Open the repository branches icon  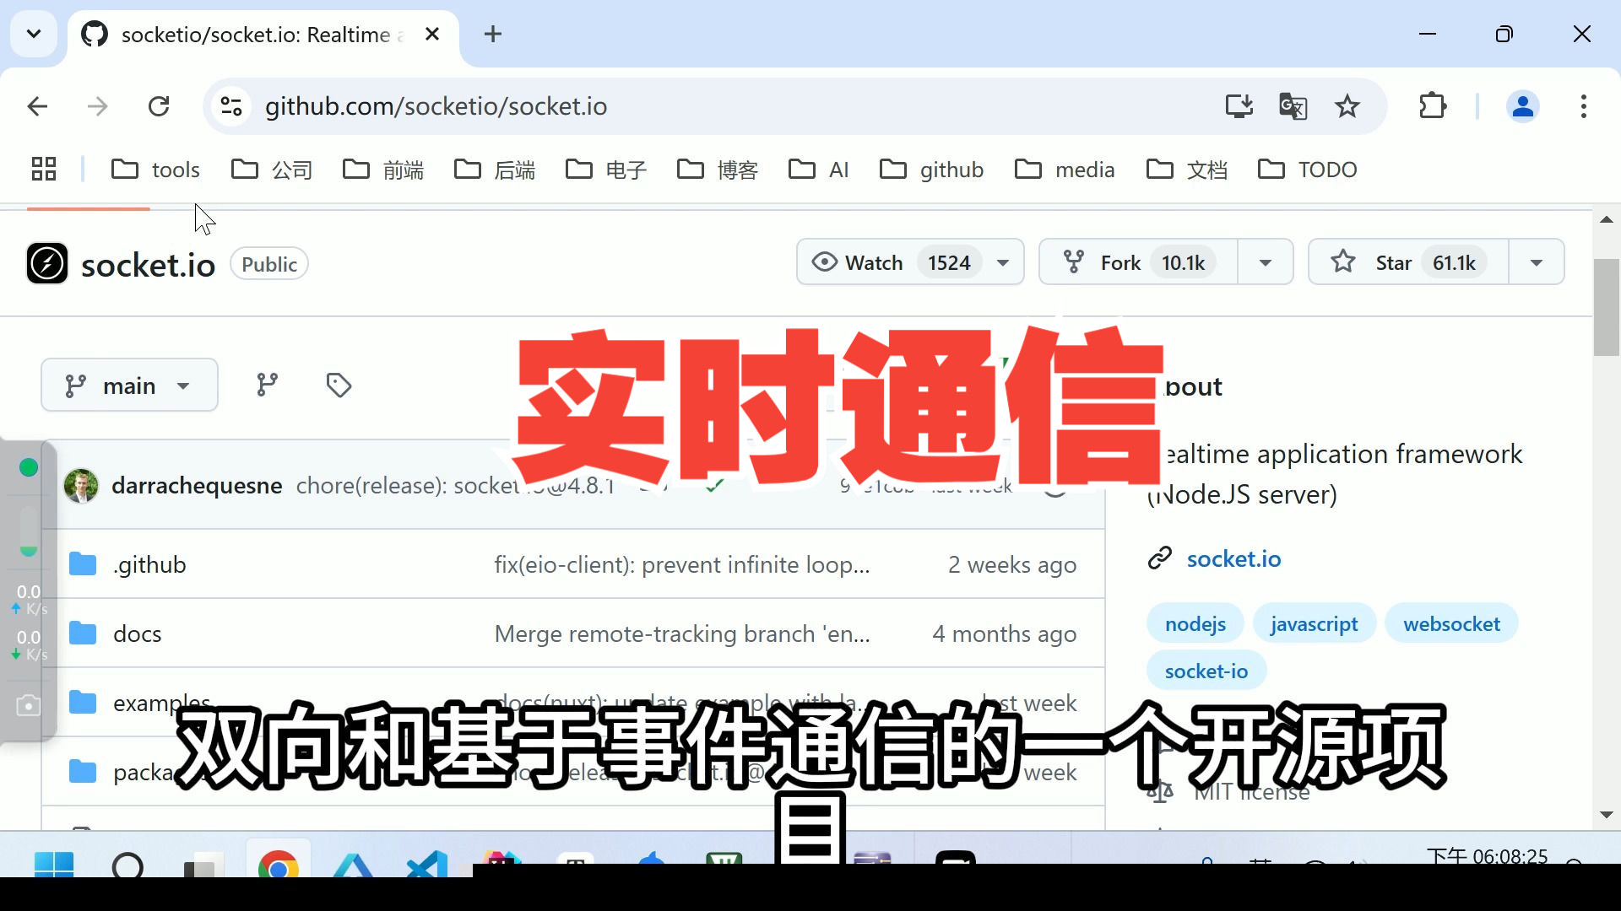coord(268,385)
